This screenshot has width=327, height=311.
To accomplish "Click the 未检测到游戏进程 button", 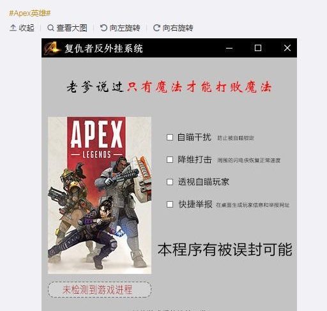I will click(x=100, y=289).
